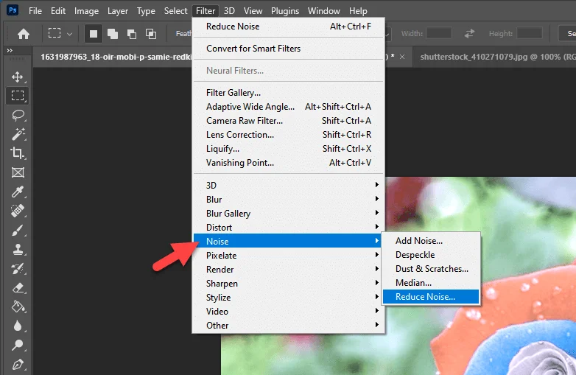The height and width of the screenshot is (375, 576).
Task: Select the Paint Bucket tool
Action: tap(18, 306)
